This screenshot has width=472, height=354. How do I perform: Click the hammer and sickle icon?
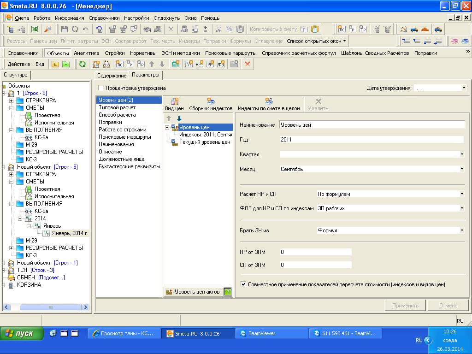click(x=404, y=29)
